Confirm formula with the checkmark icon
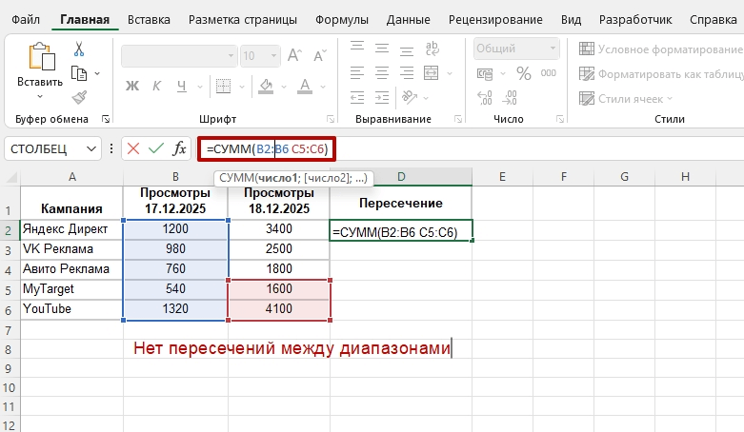744x432 pixels. pos(155,148)
